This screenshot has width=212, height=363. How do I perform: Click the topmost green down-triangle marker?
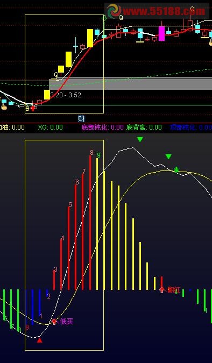coord(140,139)
